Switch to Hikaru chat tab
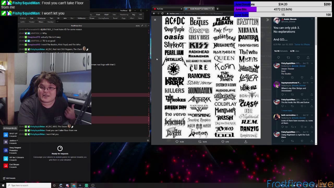334x188 pixels. coord(41,22)
